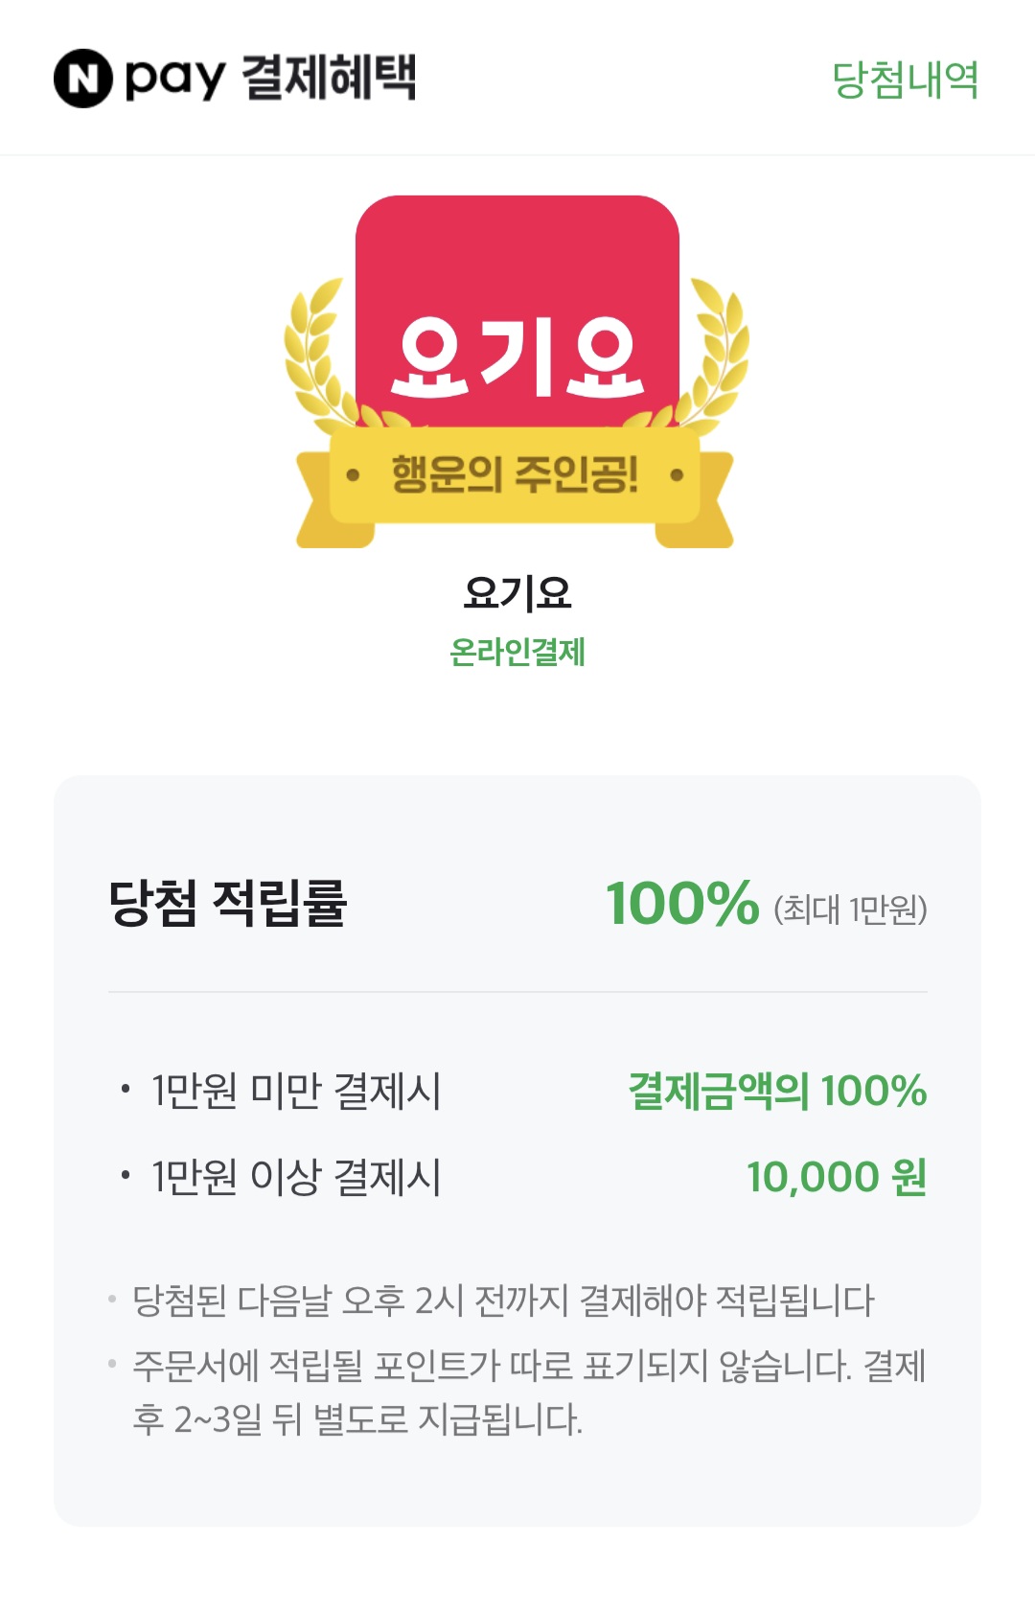This screenshot has width=1035, height=1611.
Task: Select the 1만원 미만 결제시 row
Action: (517, 1091)
